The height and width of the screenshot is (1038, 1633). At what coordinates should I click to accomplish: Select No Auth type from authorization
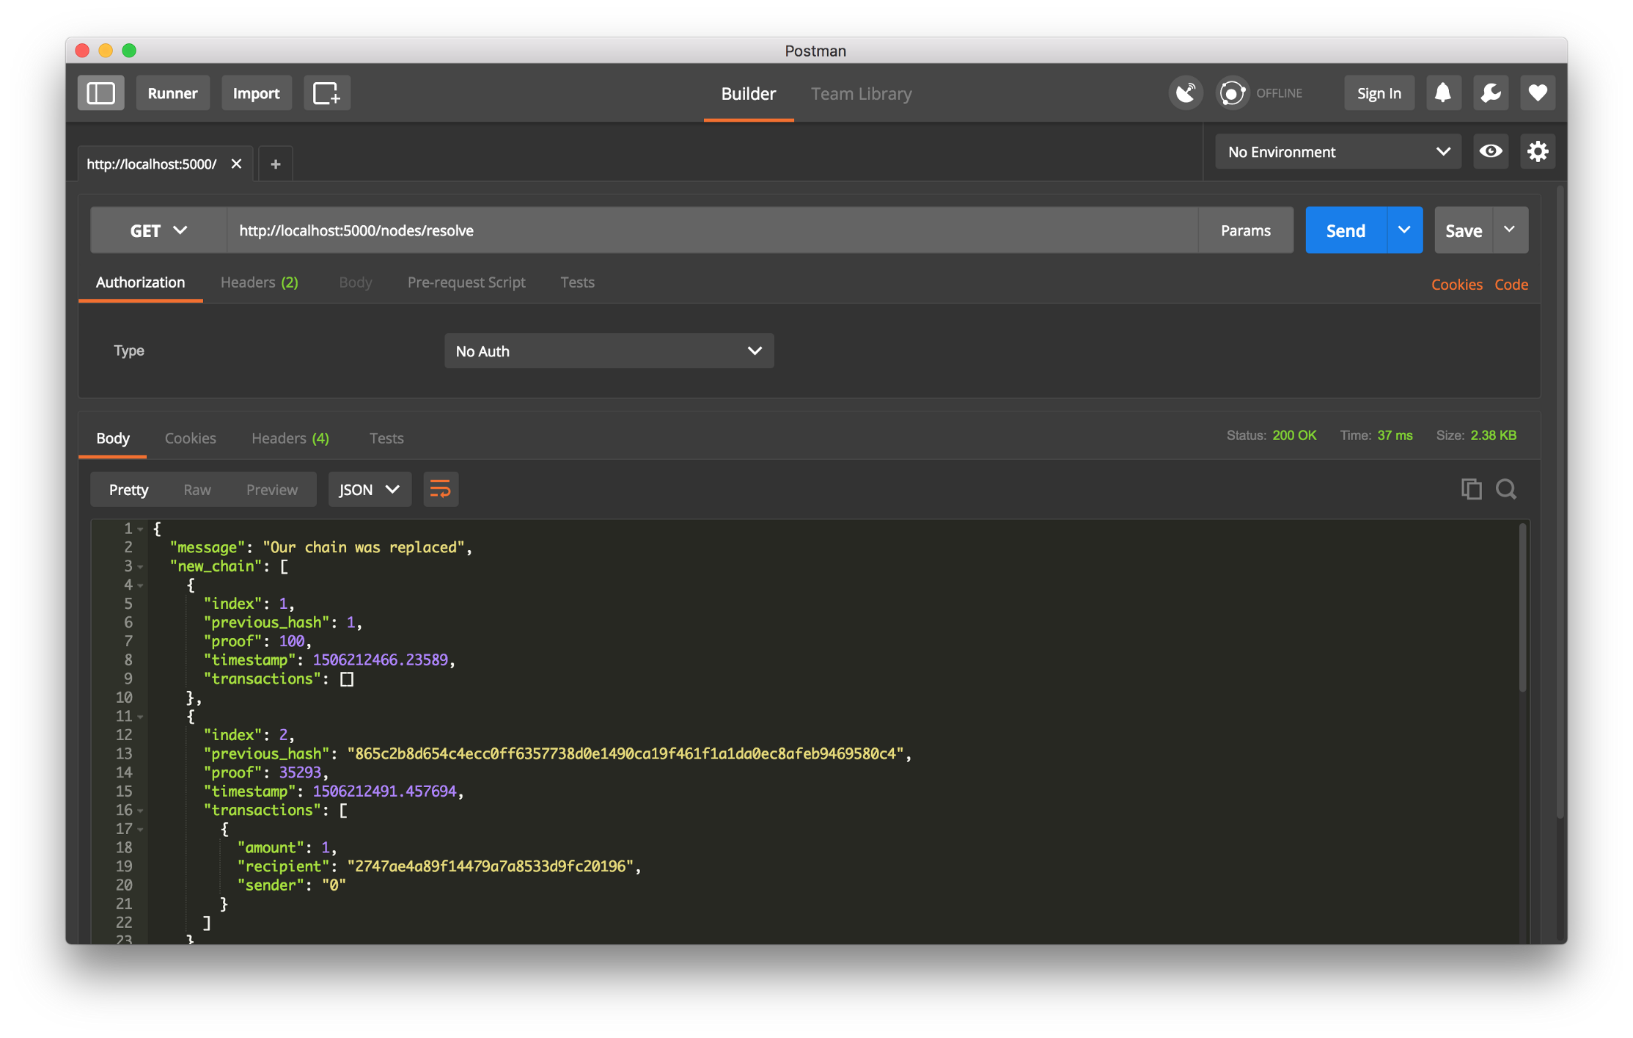tap(607, 350)
